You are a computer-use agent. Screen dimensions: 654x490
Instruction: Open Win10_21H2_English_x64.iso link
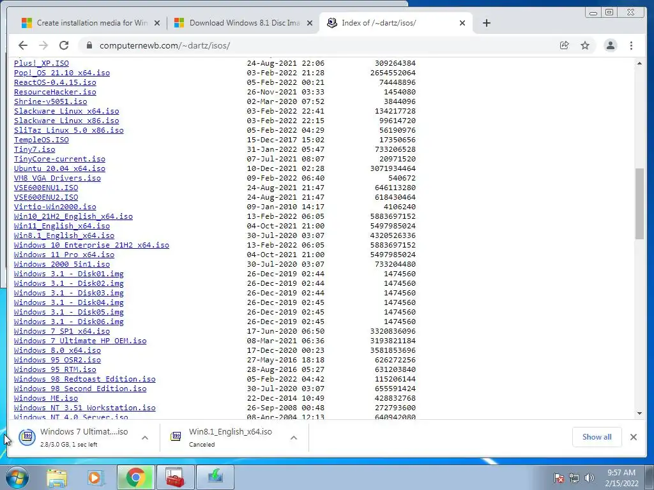[73, 217]
